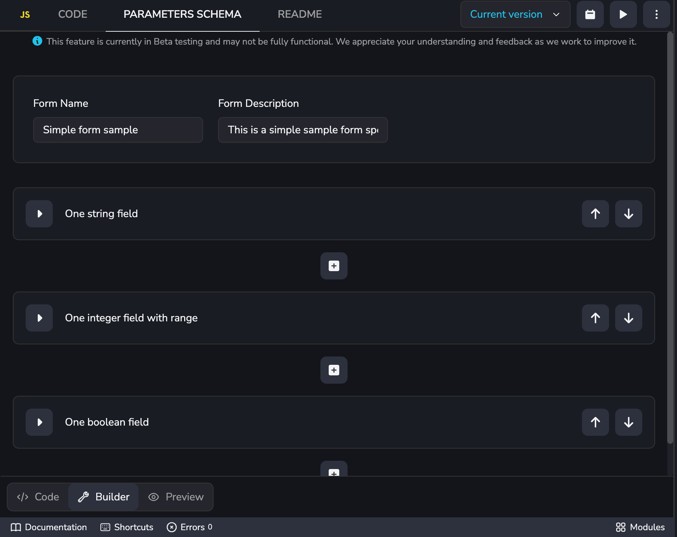Add field below One integer field
The height and width of the screenshot is (537, 677).
334,370
